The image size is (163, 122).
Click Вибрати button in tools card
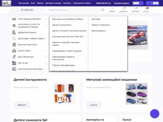[22, 105]
